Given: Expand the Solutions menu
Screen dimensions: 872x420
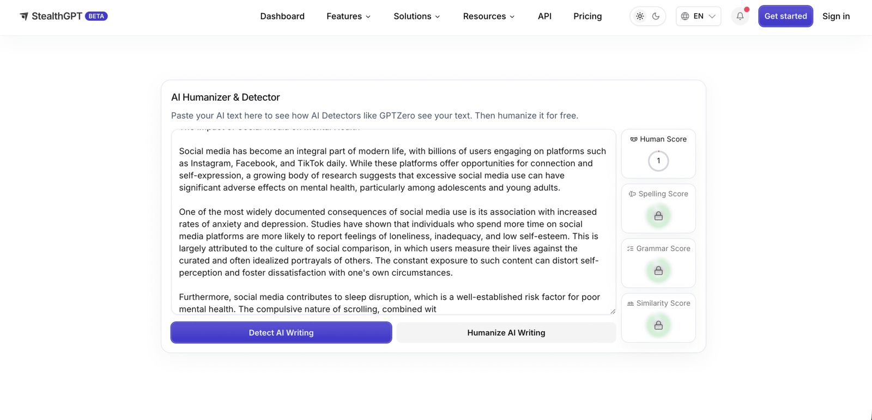Looking at the screenshot, I should pyautogui.click(x=417, y=16).
